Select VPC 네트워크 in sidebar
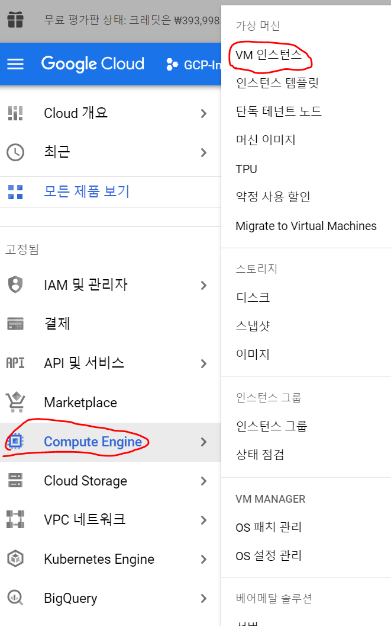Image resolution: width=391 pixels, height=626 pixels. click(111, 520)
